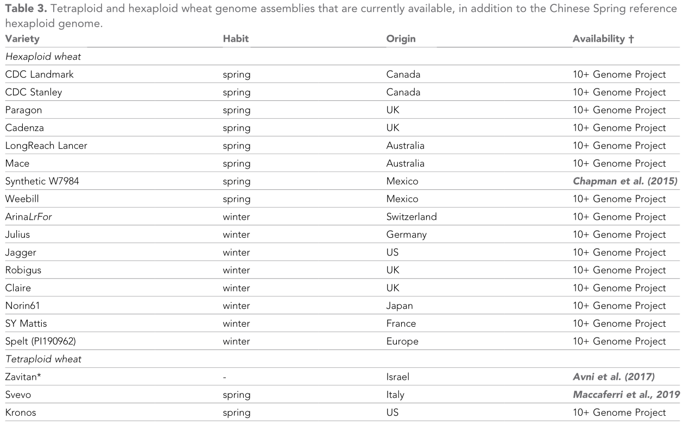
Task: Select the CDC Landmark variety cell
Action: [x=39, y=74]
